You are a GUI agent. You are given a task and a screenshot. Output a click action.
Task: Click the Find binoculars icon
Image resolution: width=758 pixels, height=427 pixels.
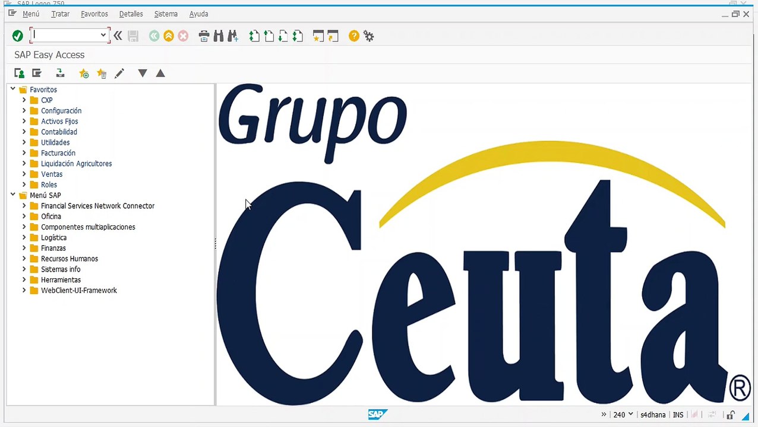pyautogui.click(x=218, y=36)
